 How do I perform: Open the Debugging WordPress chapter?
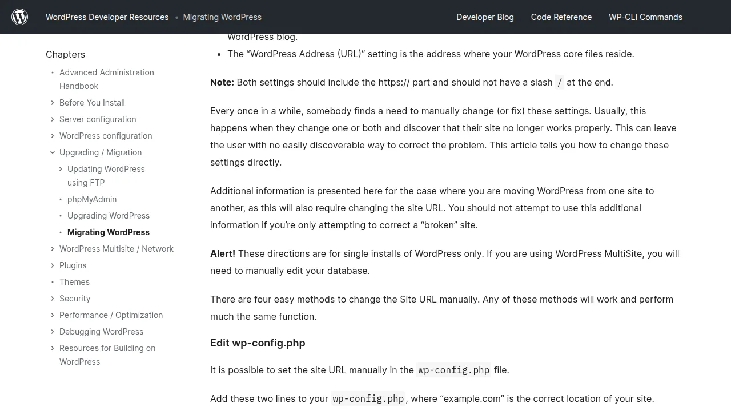[x=101, y=332]
